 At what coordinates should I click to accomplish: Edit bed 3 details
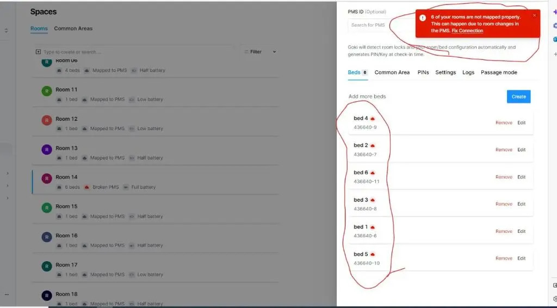coord(522,204)
